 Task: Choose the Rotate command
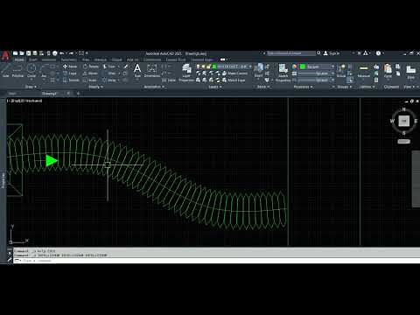tap(91, 66)
